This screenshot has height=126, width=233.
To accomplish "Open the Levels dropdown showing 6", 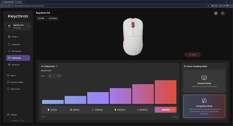I will 54,76.
